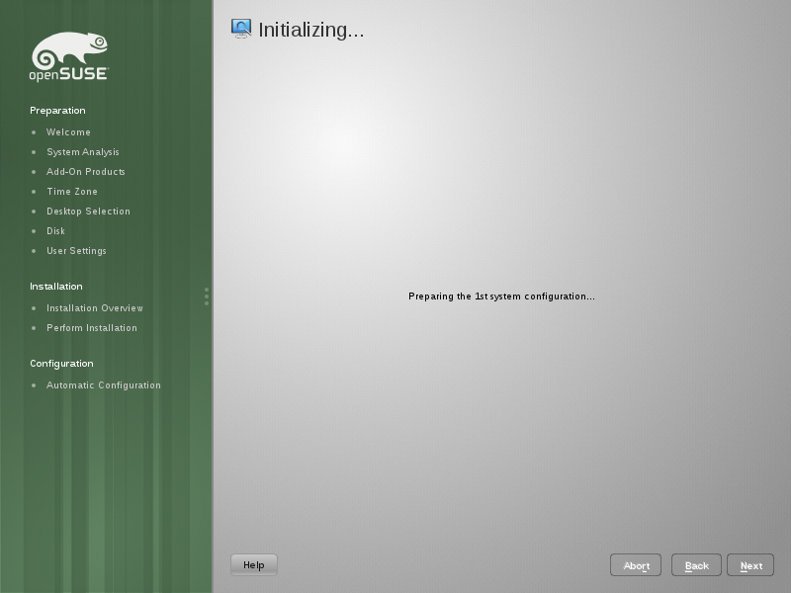Click the Preparation section heading
The height and width of the screenshot is (593, 791).
(x=57, y=111)
